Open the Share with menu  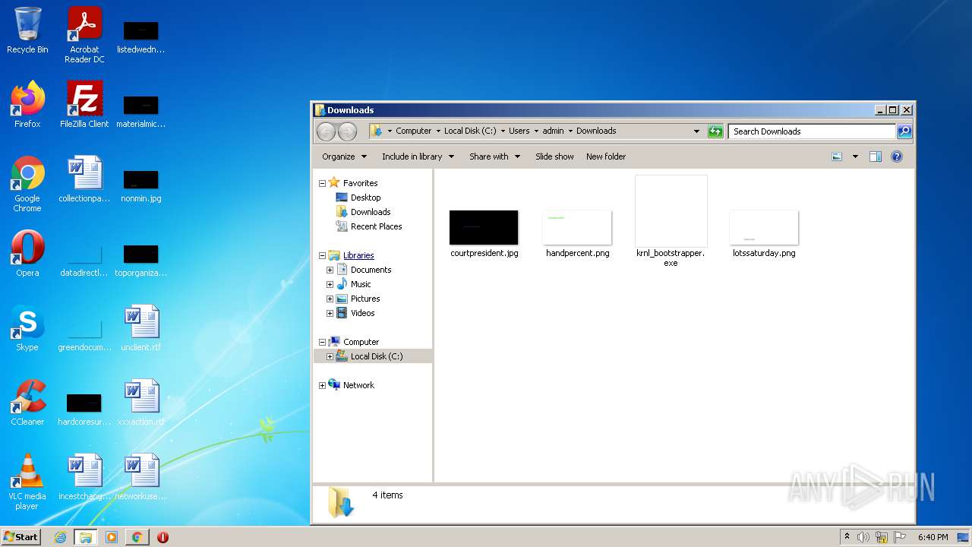494,157
